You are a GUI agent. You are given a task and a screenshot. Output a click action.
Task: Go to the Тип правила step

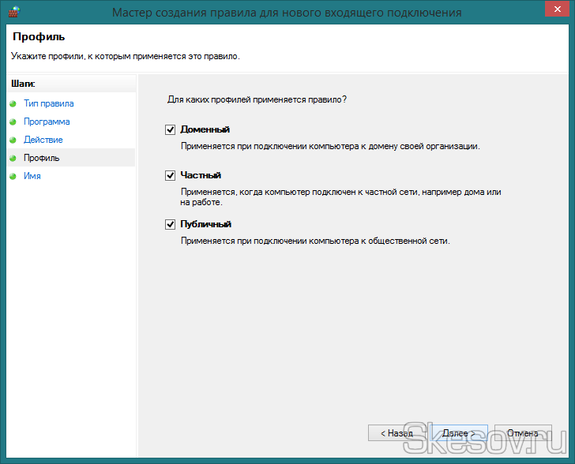pos(49,103)
